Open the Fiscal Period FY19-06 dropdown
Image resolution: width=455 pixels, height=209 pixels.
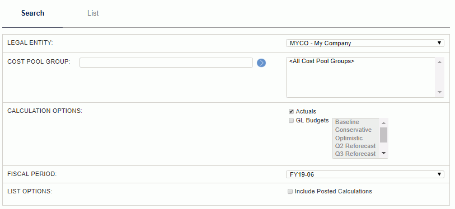tap(365, 174)
